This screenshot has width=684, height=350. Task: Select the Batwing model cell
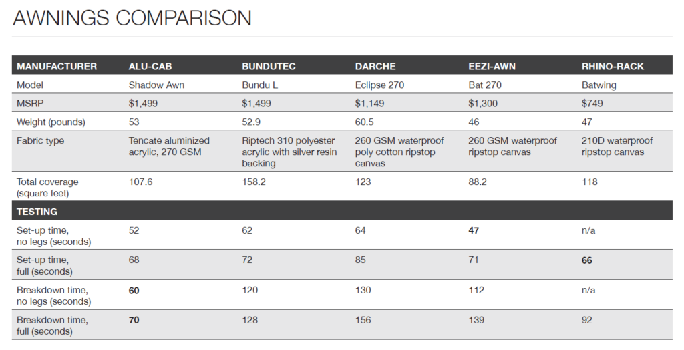[599, 85]
